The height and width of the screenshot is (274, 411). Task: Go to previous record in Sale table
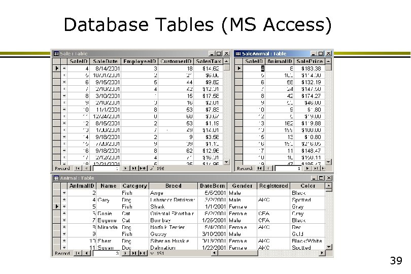pyautogui.click(x=86, y=168)
